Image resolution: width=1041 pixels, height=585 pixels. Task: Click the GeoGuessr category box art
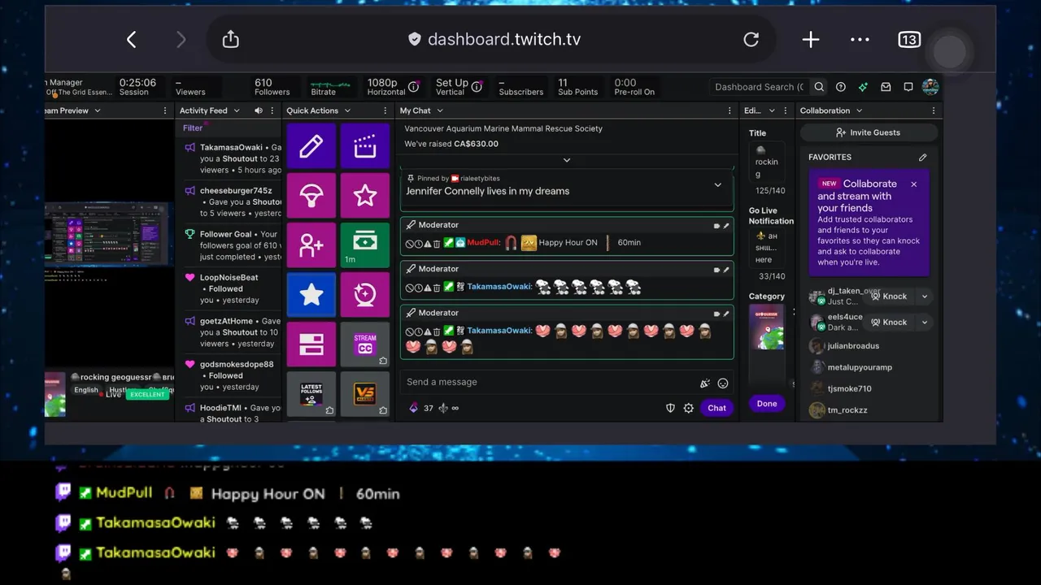(767, 327)
